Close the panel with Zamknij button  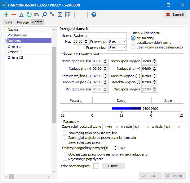pos(175,15)
